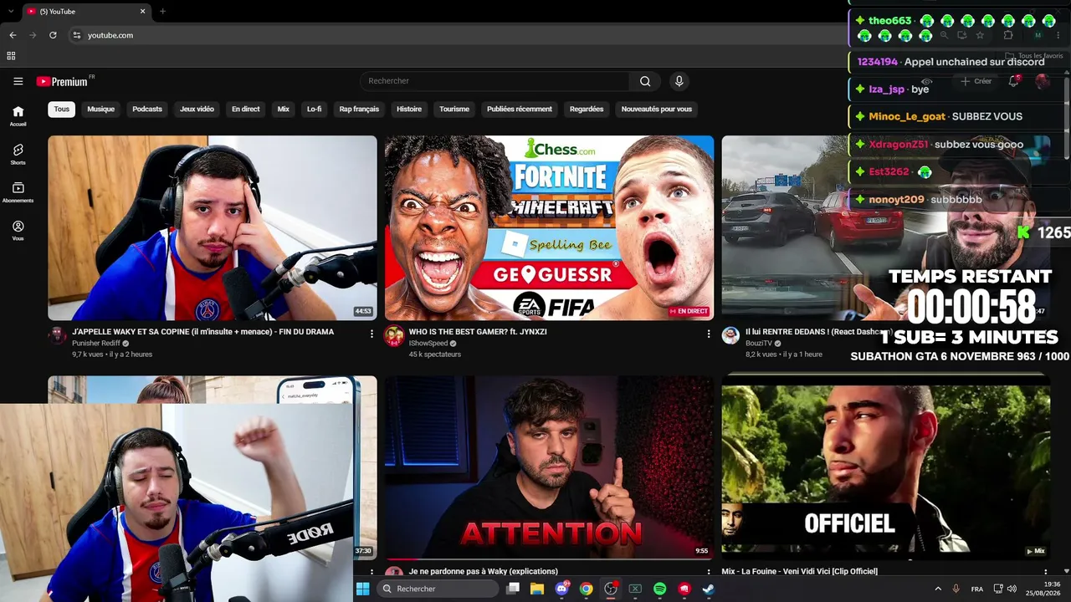Open Google Chrome from the taskbar
1071x602 pixels.
tap(586, 589)
